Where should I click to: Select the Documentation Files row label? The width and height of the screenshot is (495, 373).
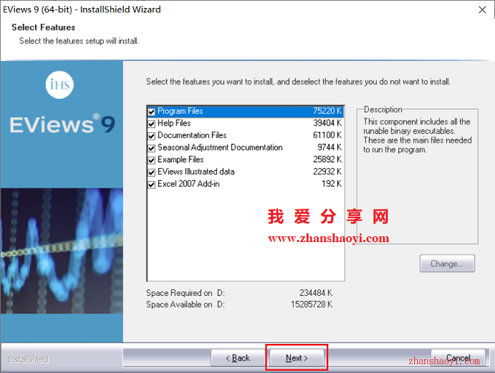[x=192, y=135]
